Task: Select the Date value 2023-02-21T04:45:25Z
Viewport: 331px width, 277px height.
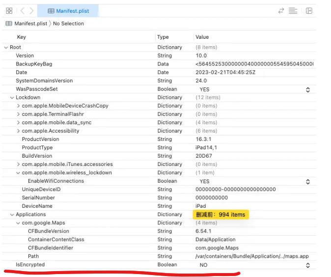Action: pos(225,72)
